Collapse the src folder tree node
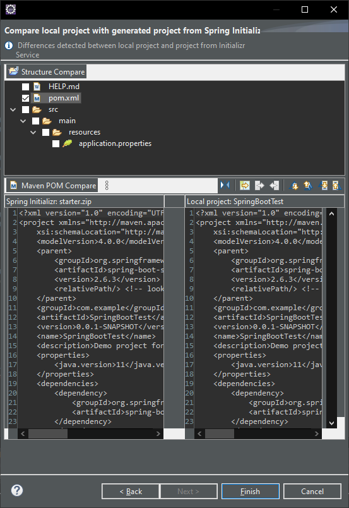349x508 pixels. click(13, 109)
